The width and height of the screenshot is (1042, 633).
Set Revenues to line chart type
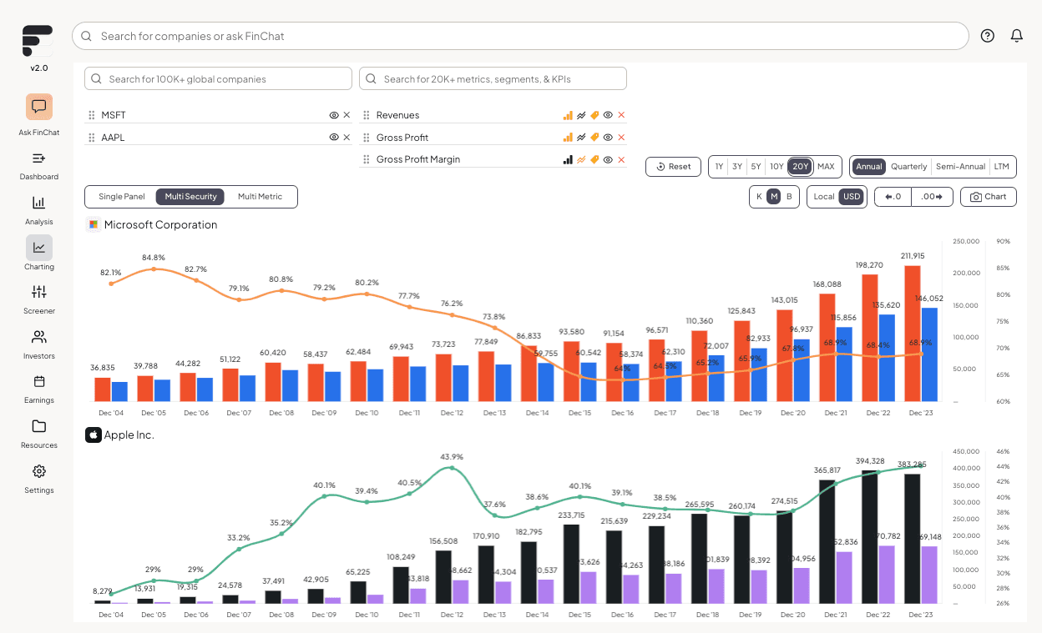(581, 115)
